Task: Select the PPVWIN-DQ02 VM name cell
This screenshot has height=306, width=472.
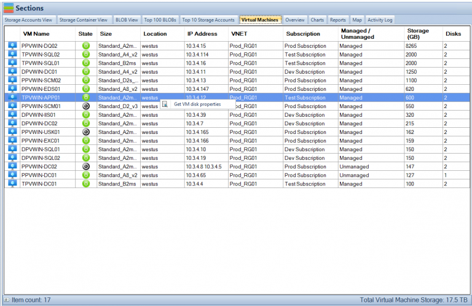Action: coord(47,46)
